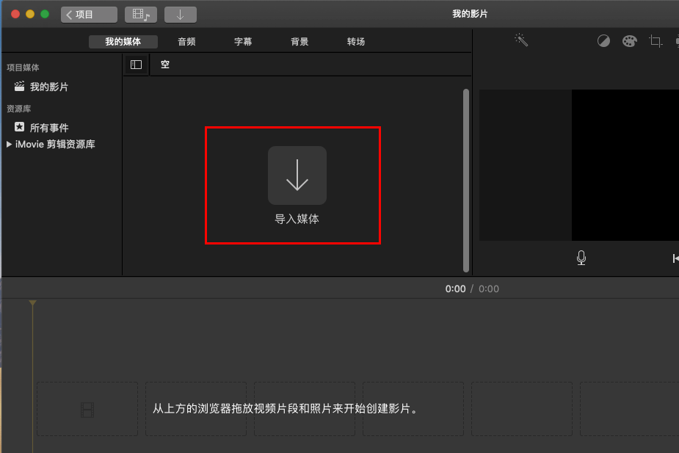Click the filmstrip placeholder in the timeline
Viewport: 679px width, 453px height.
point(87,409)
